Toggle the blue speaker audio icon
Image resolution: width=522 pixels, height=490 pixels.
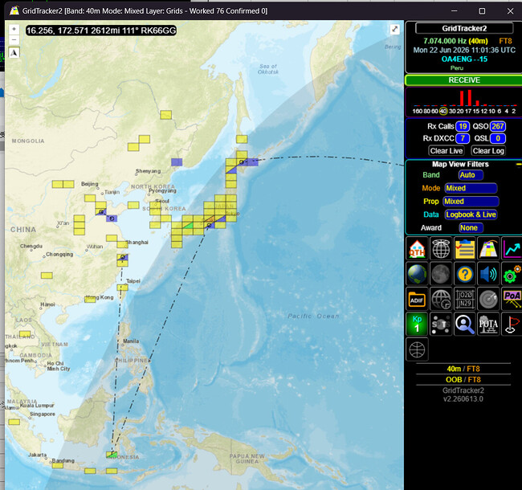488,274
